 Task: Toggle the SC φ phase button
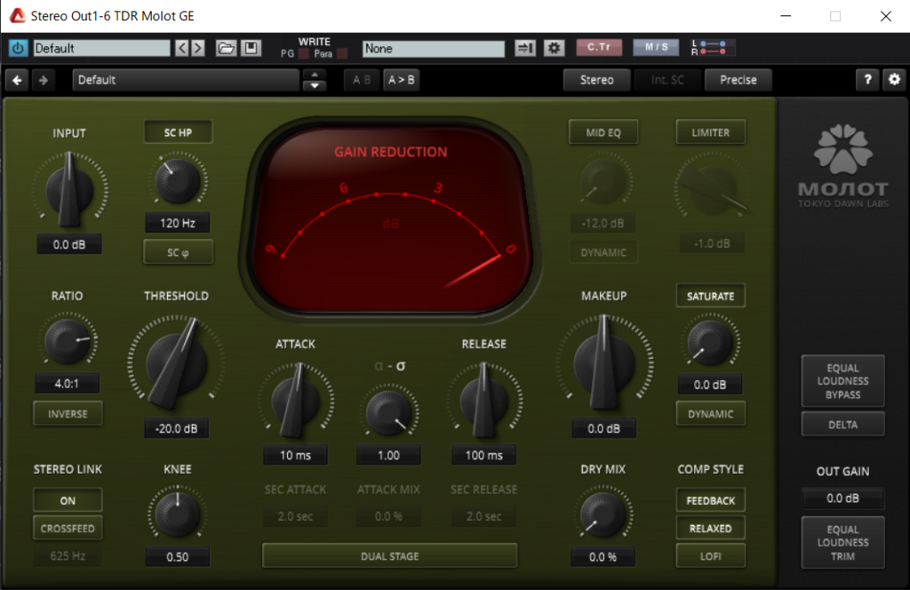pos(178,252)
